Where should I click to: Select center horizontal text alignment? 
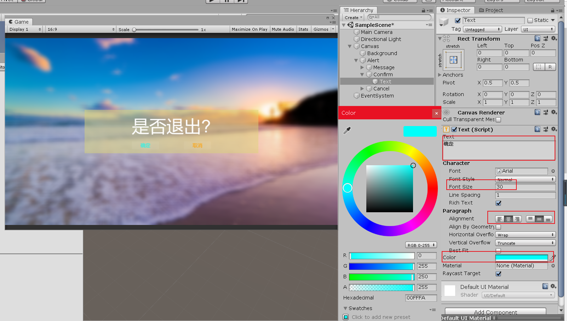(x=508, y=219)
